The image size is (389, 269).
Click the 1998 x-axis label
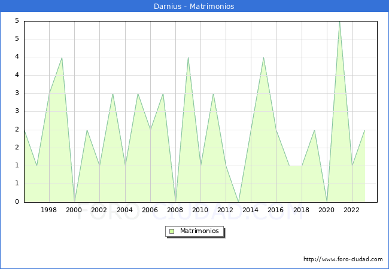point(48,210)
